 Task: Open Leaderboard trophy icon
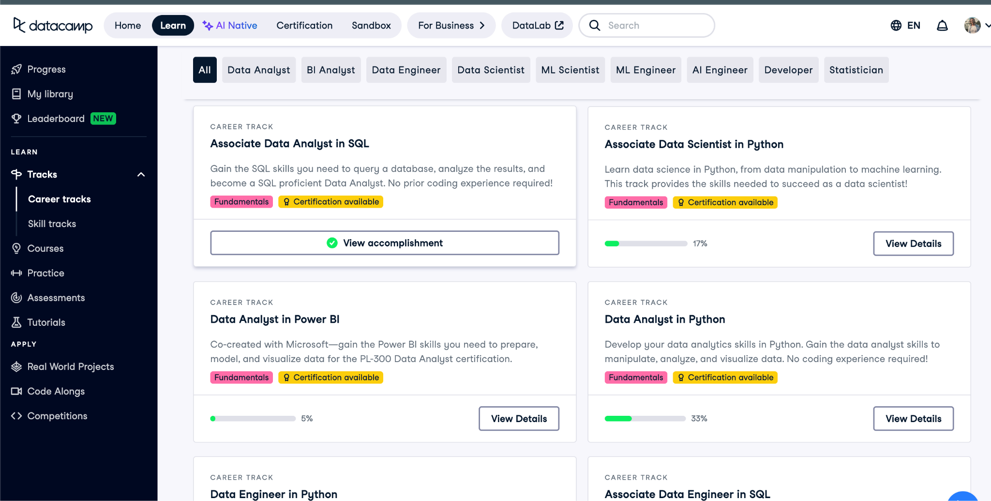tap(16, 119)
